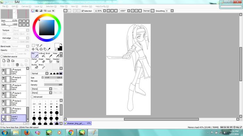Select the Vector3 layer row
Screen dimensions: 243x136
14,95
